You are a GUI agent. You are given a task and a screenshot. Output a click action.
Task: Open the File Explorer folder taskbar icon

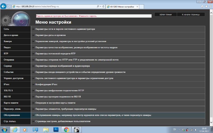46,130
